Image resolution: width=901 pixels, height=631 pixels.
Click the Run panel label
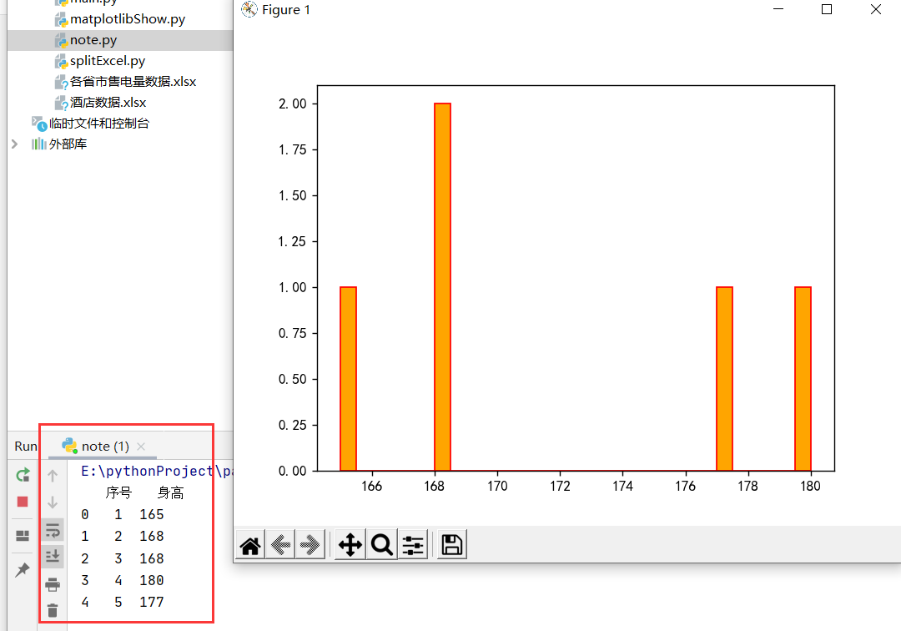click(x=25, y=446)
